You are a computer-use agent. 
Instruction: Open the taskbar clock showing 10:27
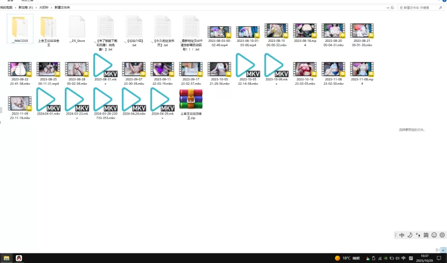pyautogui.click(x=425, y=258)
